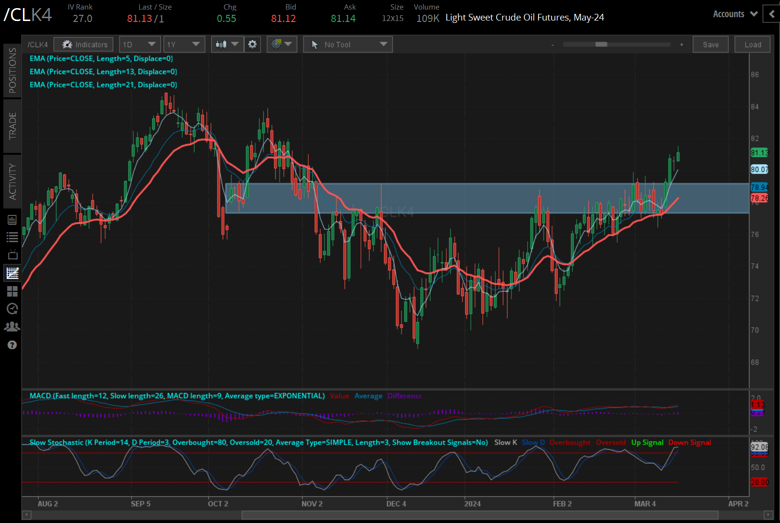
Task: Toggle the MACD Value legend item
Action: [339, 396]
